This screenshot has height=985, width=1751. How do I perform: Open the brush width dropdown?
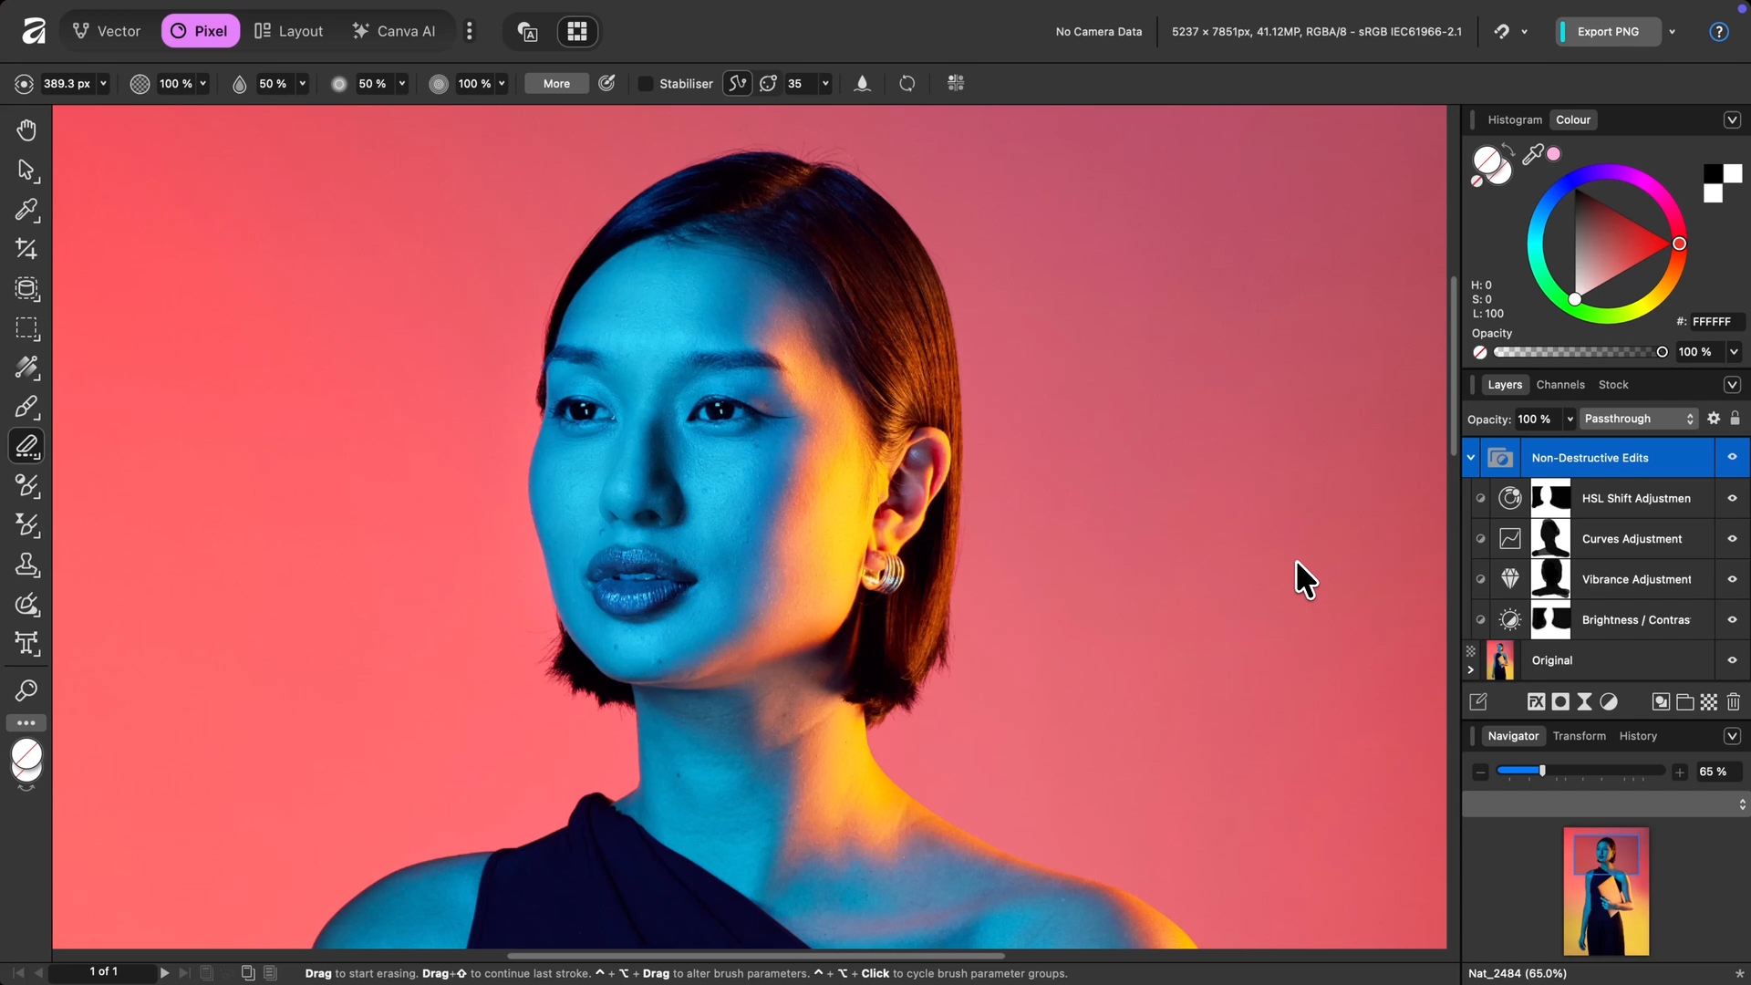click(x=104, y=83)
